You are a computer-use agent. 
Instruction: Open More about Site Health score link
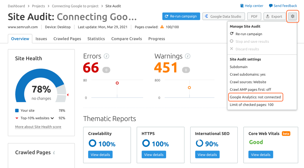pos(38,127)
